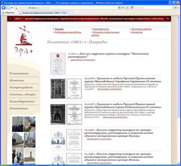Select the Награды реставрационной компании tab
181x166 pixels.
tap(43, 13)
